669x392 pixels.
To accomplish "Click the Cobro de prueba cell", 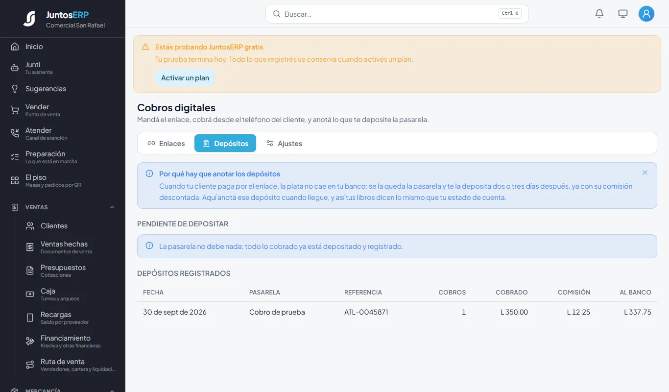I will pos(277,312).
